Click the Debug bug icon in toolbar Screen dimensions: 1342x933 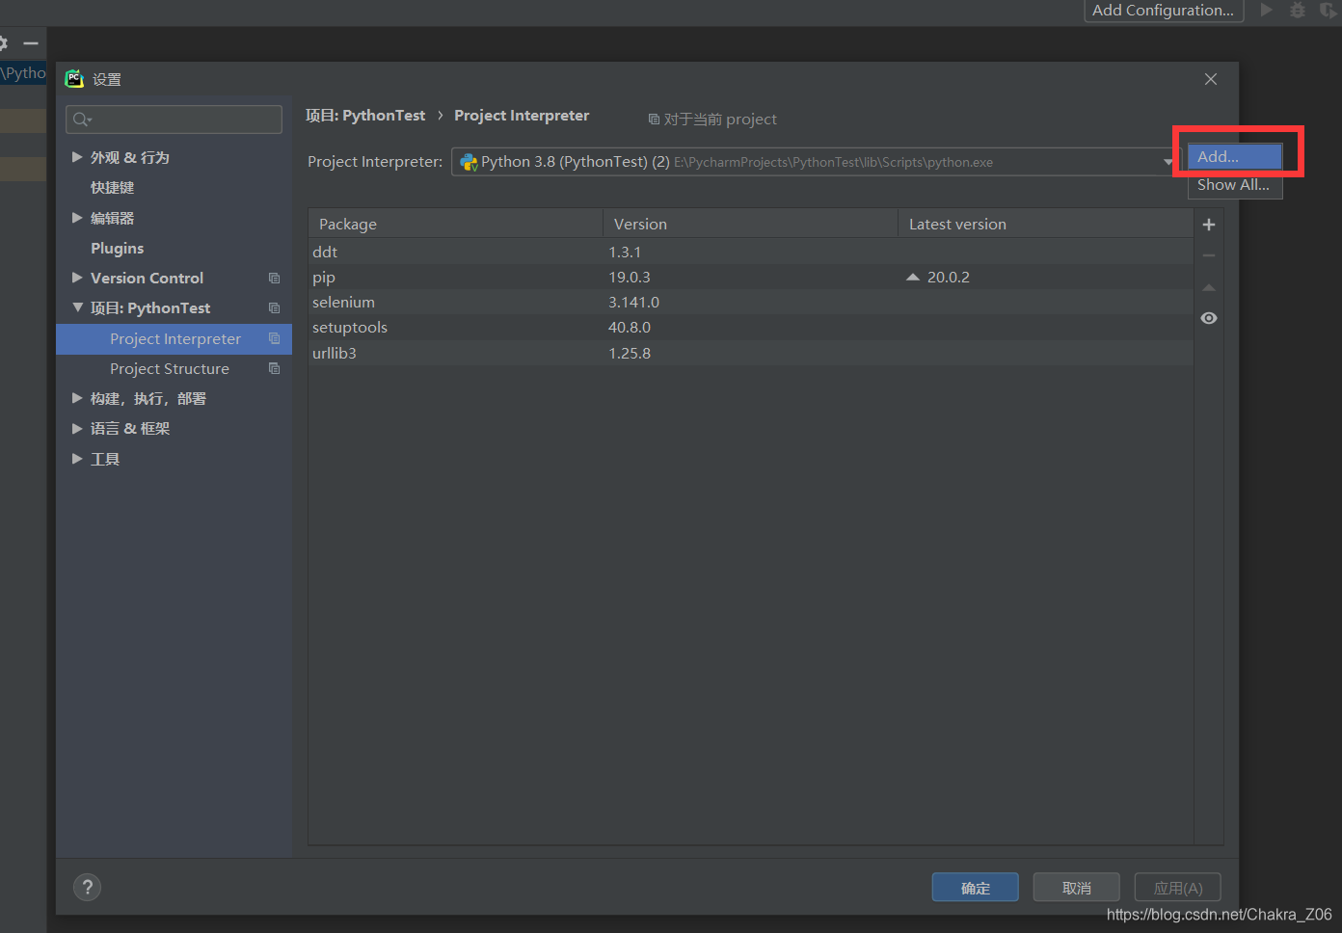click(x=1298, y=10)
